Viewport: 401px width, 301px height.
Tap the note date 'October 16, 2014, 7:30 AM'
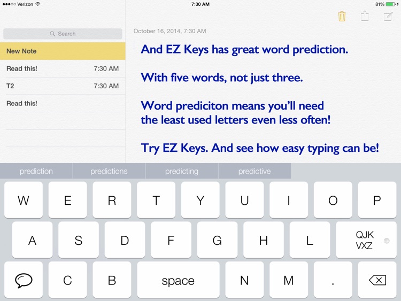[x=170, y=31]
